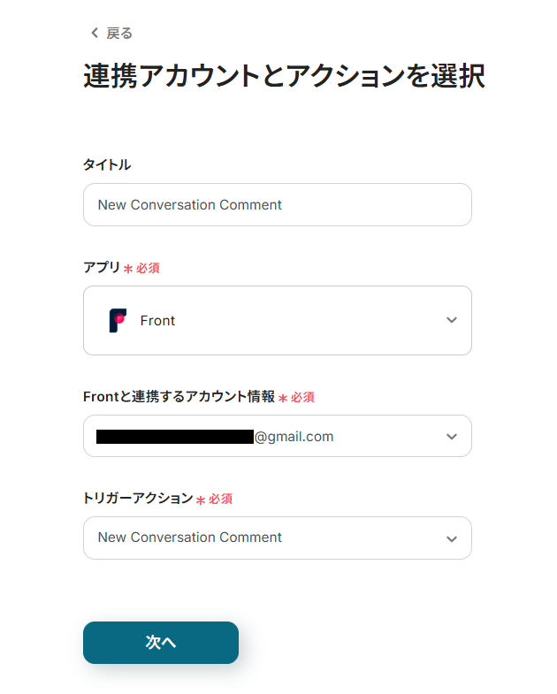Click the Front app logo icon

tap(118, 320)
